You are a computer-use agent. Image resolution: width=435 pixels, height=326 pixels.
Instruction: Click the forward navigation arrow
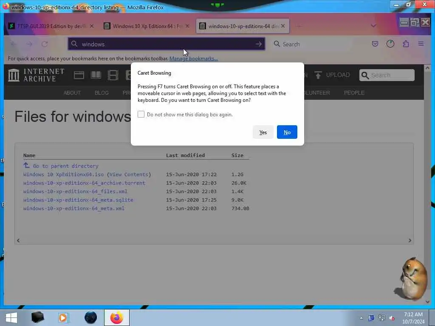click(29, 44)
